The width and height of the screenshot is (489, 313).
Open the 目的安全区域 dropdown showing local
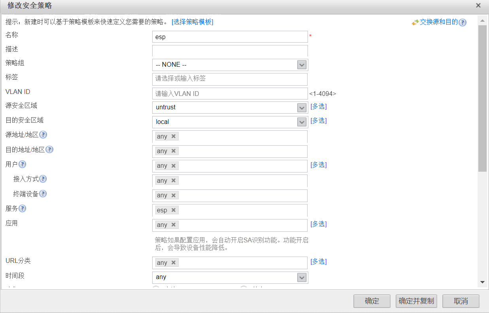[x=302, y=122]
